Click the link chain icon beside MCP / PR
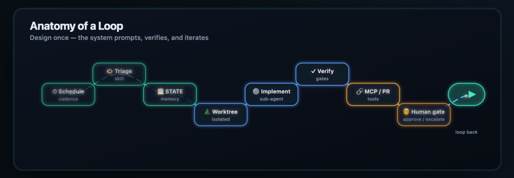This screenshot has width=514, height=178. (359, 92)
